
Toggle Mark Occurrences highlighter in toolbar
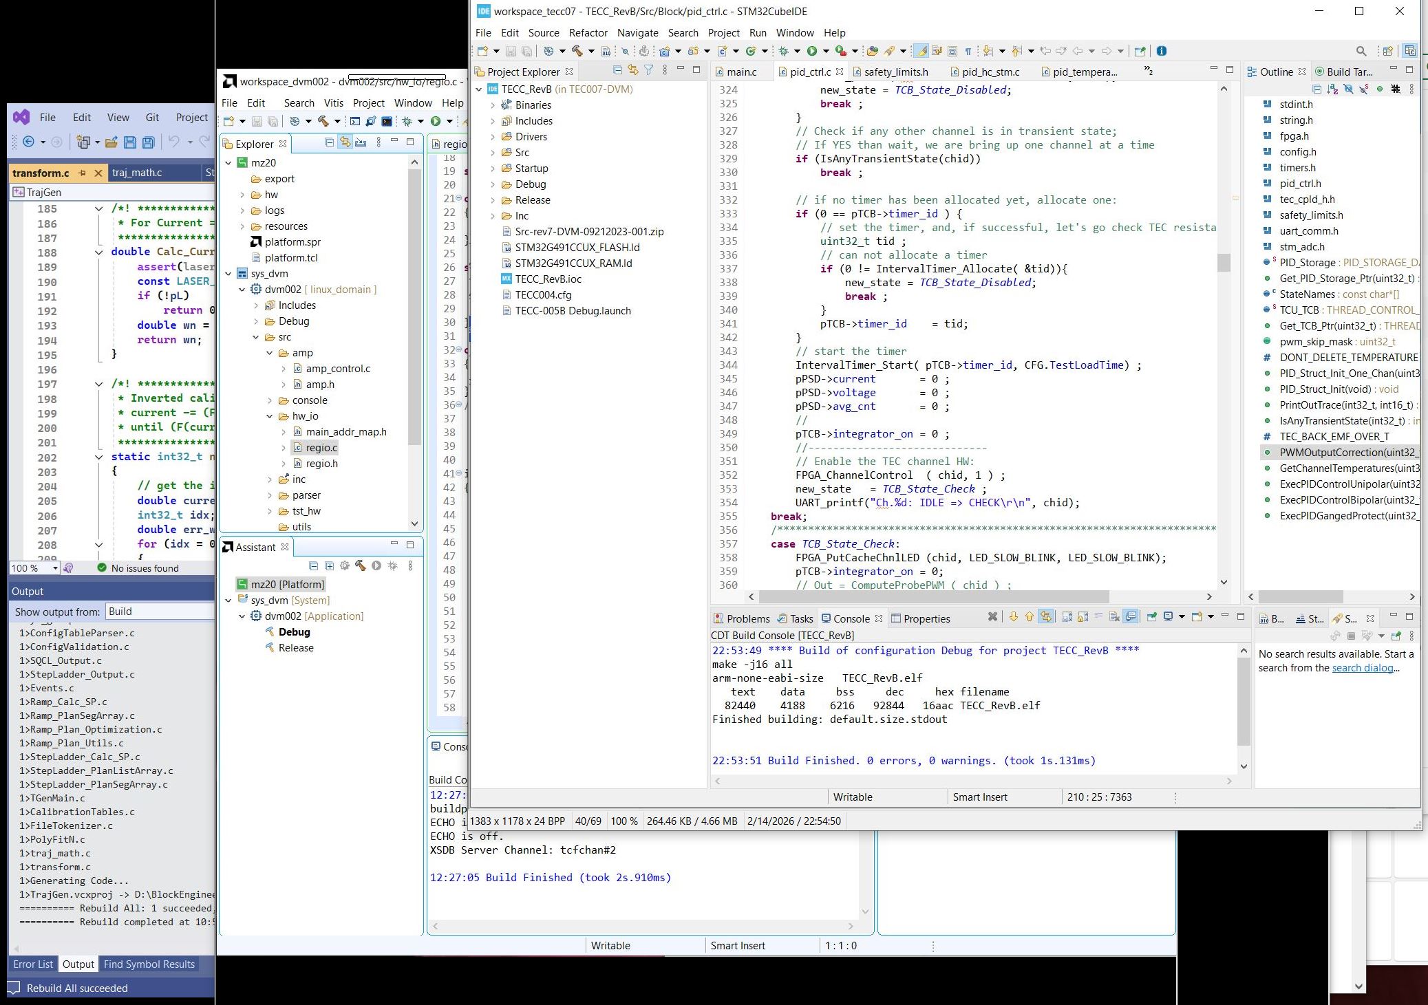tap(921, 51)
